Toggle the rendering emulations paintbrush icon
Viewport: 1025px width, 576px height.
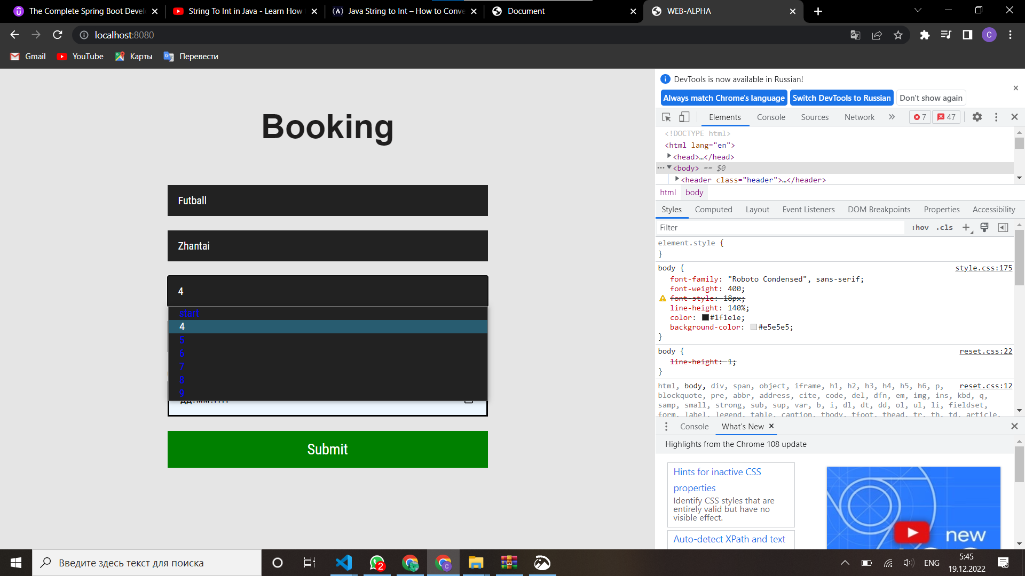tap(984, 228)
